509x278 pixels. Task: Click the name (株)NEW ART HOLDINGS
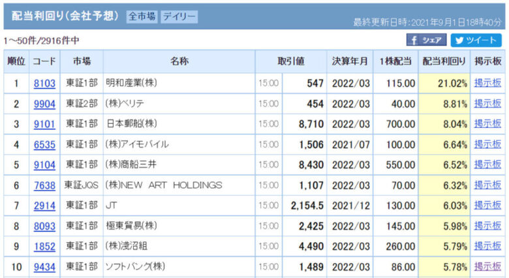click(x=164, y=185)
